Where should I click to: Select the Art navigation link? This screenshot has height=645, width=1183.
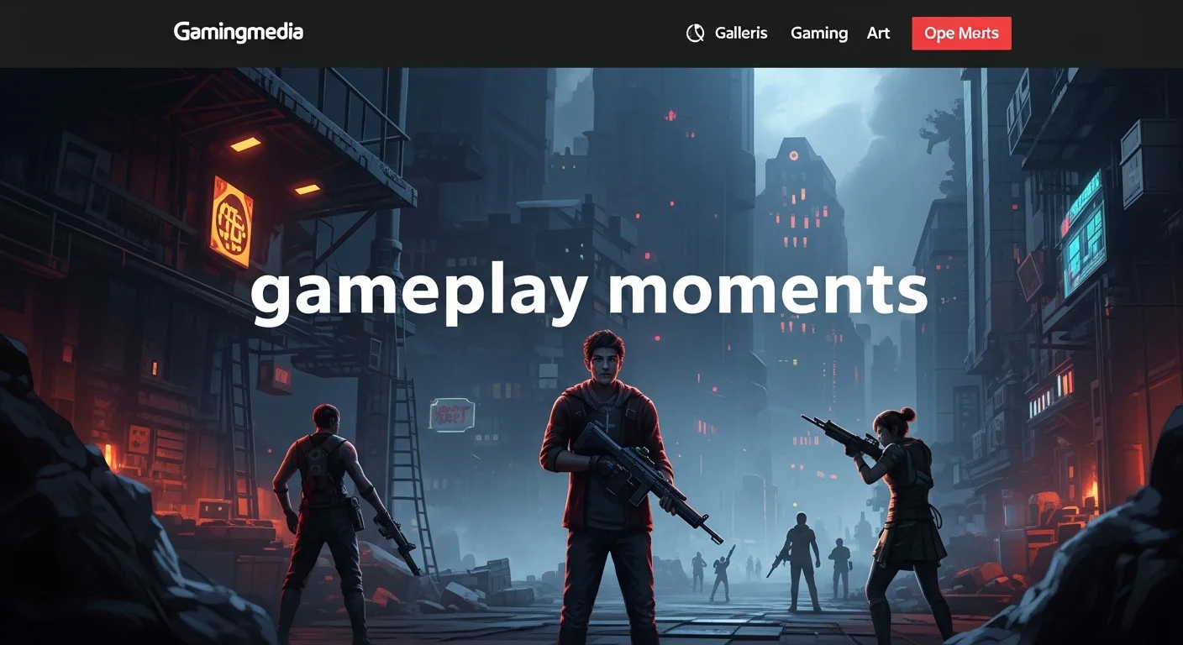click(878, 34)
